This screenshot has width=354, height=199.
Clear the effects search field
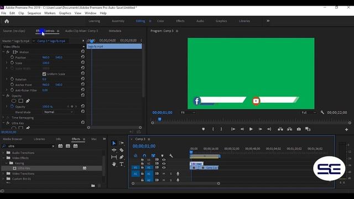pyautogui.click(x=53, y=146)
